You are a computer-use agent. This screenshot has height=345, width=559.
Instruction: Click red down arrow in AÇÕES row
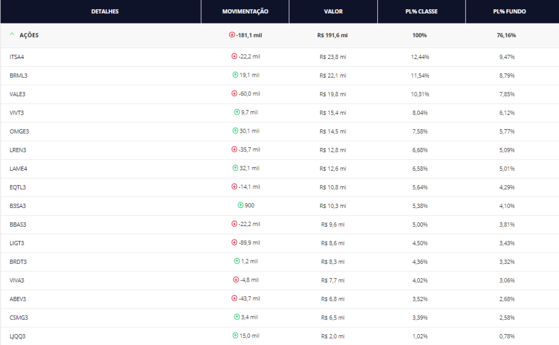click(231, 34)
